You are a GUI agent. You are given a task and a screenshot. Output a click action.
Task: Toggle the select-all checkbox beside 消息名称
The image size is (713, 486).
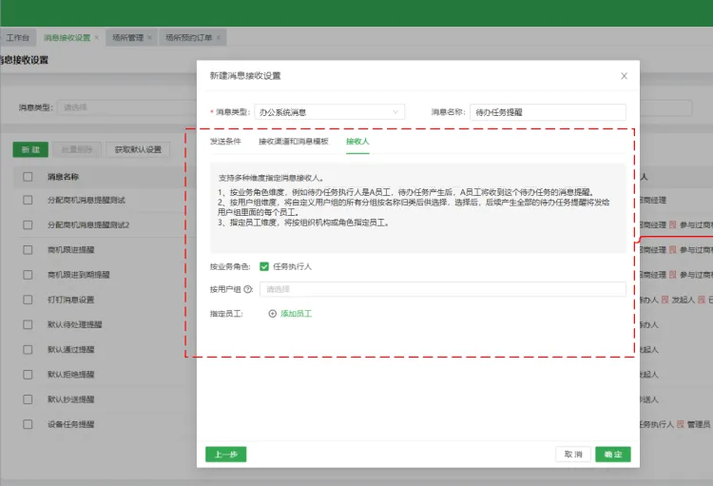(28, 177)
